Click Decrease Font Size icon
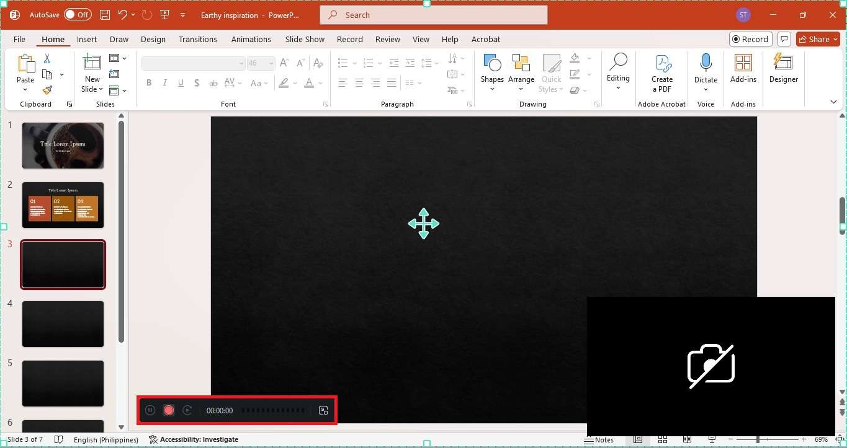The height and width of the screenshot is (448, 847). pyautogui.click(x=300, y=63)
